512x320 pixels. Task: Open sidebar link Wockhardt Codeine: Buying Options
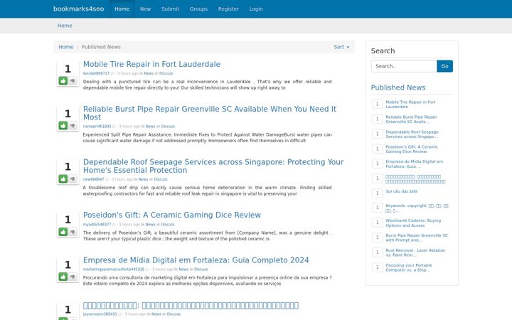[413, 223]
